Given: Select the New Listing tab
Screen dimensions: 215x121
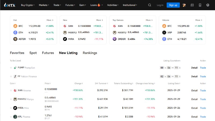Looking at the screenshot, I should (x=68, y=53).
